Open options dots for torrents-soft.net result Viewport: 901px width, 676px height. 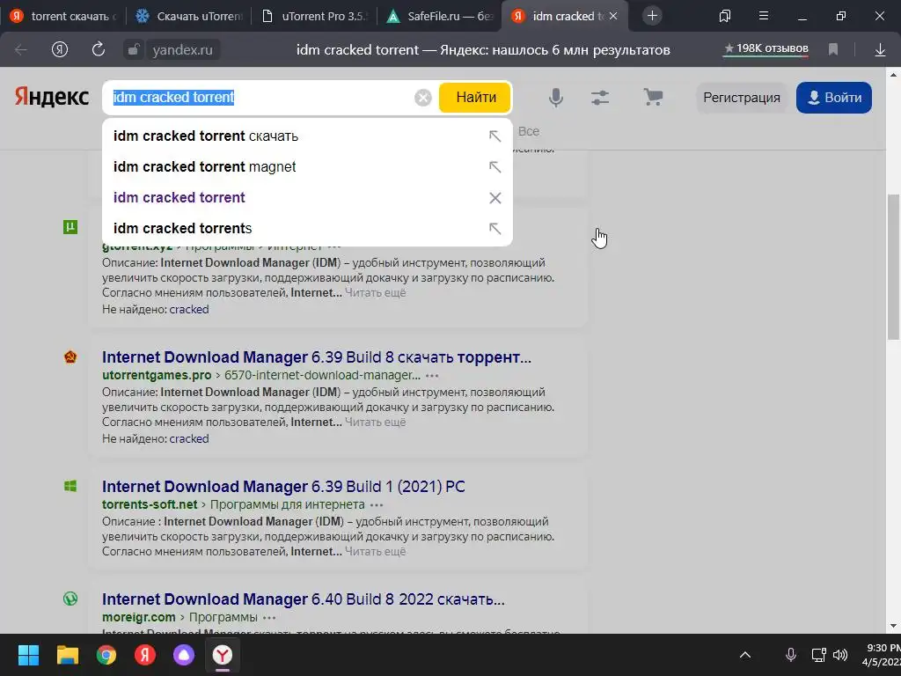click(377, 505)
